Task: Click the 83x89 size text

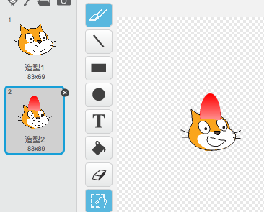Action: click(x=36, y=148)
